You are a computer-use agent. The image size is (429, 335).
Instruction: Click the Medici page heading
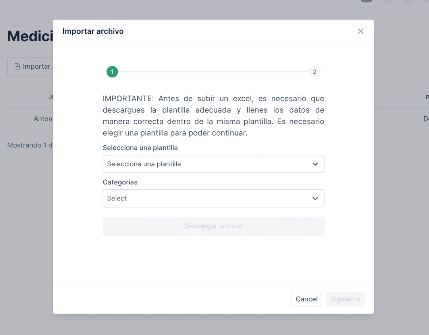[30, 37]
